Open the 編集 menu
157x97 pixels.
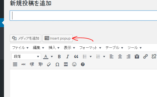coord(38,48)
